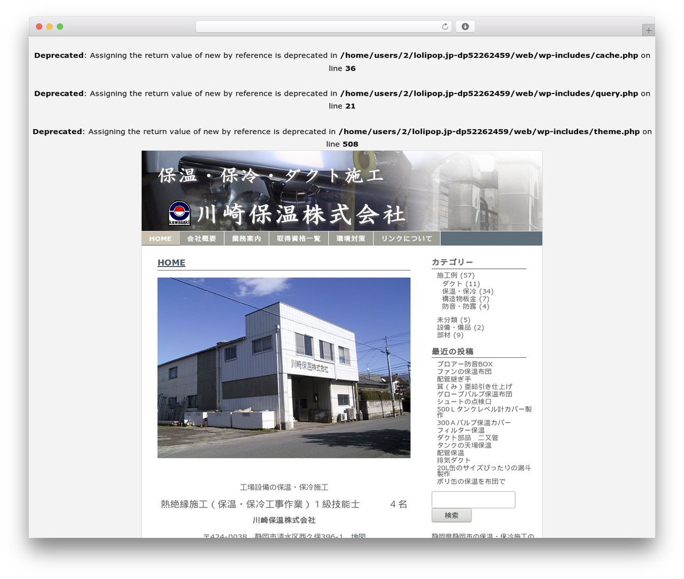The image size is (684, 579).
Task: Open the 500Lタンクレベル計カバー製作 post
Action: coord(484,412)
